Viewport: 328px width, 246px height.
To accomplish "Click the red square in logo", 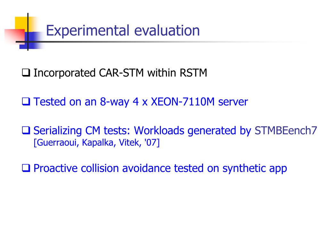I will point(14,37).
